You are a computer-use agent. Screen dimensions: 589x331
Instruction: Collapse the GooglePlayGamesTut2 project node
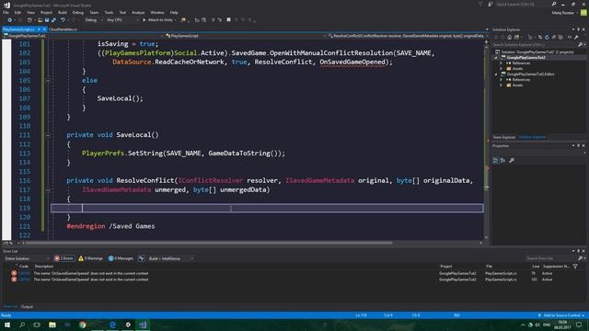[496, 58]
